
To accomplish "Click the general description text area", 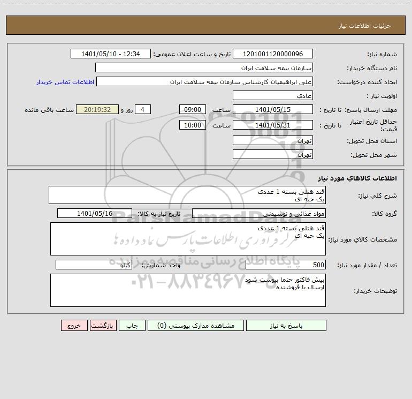I will [187, 195].
